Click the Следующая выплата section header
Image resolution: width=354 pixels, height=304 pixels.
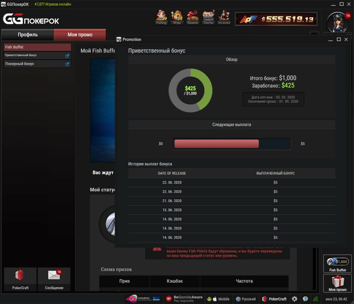pos(232,124)
